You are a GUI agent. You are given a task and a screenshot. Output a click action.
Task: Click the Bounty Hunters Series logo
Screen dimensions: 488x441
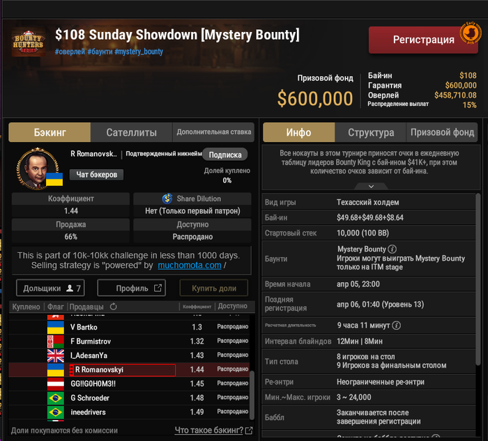[x=29, y=43]
